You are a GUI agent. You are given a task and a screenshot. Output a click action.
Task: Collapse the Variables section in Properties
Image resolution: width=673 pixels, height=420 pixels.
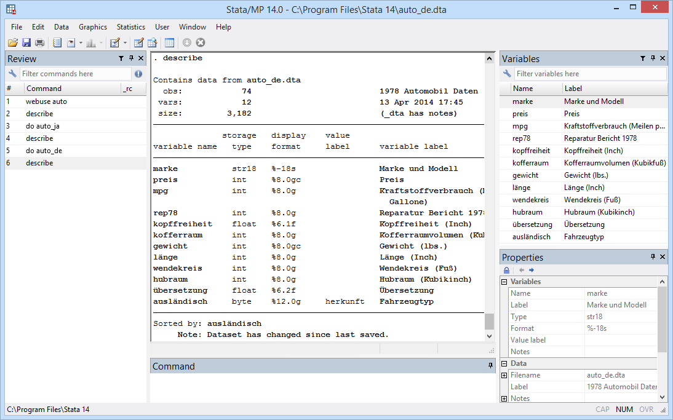pos(504,282)
